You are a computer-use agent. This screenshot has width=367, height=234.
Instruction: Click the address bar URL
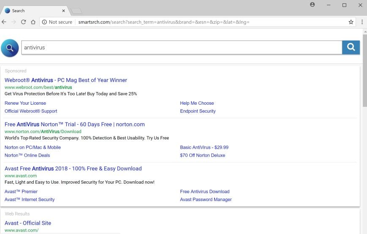164,22
